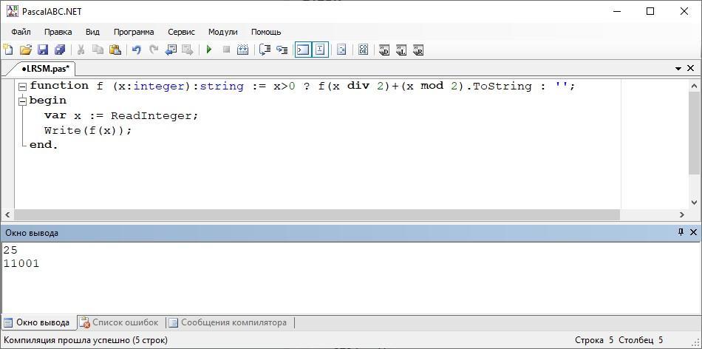Open the Сервис menu
Image resolution: width=702 pixels, height=349 pixels.
pyautogui.click(x=181, y=32)
